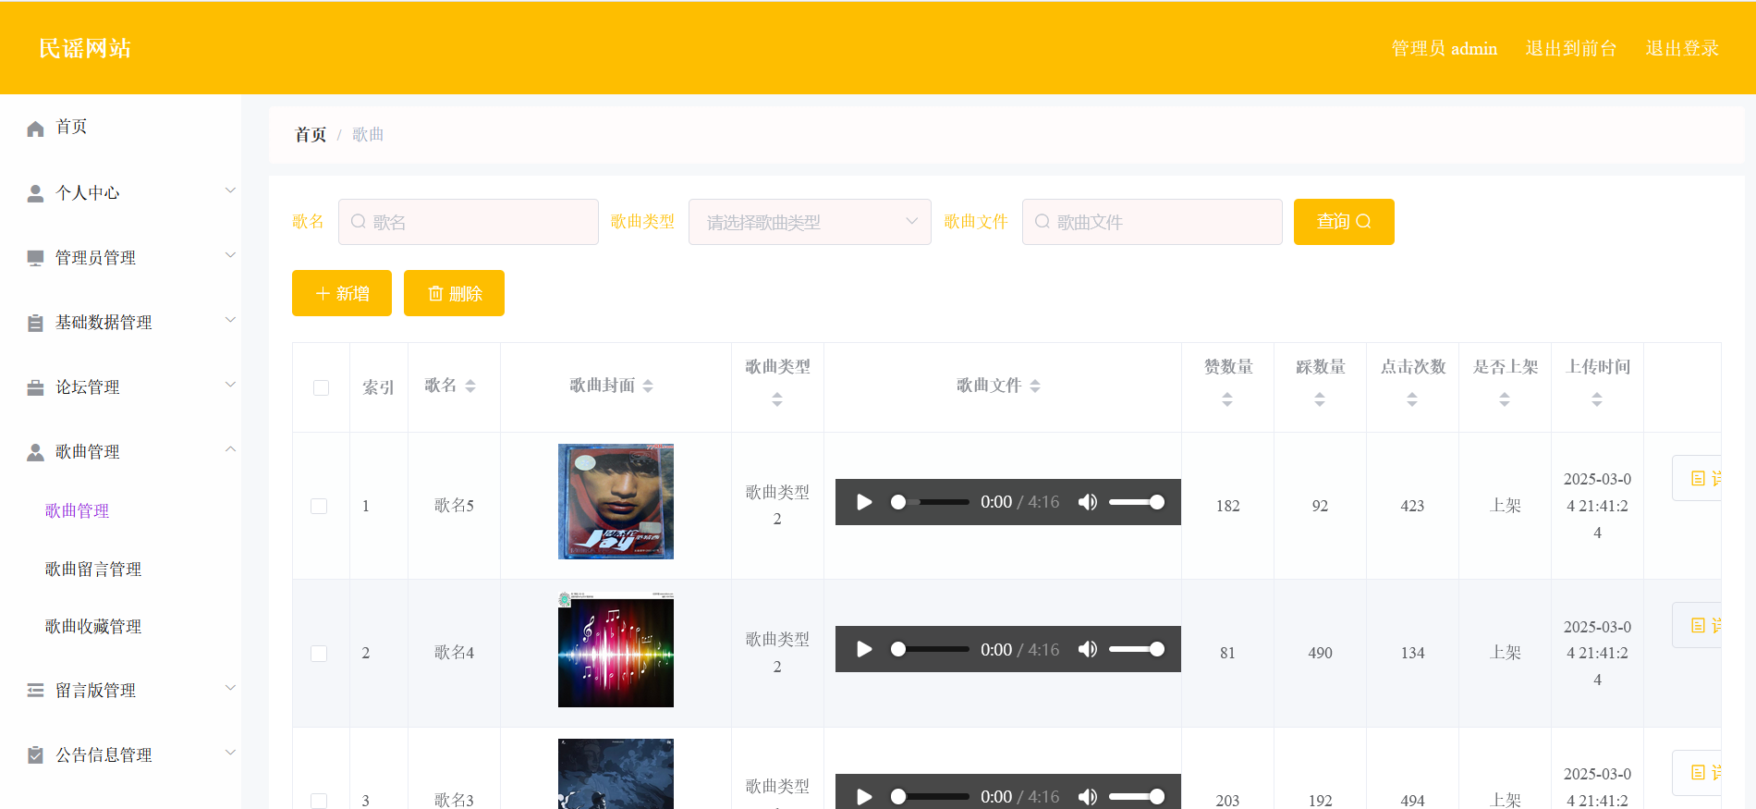The height and width of the screenshot is (809, 1756).
Task: Click the 个人中心 person icon
Action: point(35,193)
